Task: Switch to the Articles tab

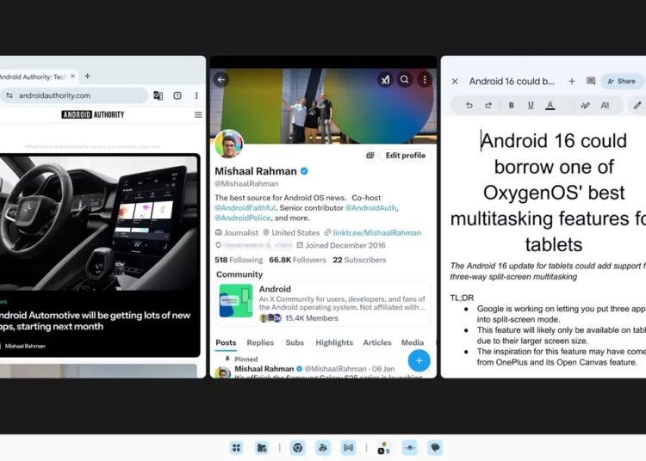Action: coord(377,342)
